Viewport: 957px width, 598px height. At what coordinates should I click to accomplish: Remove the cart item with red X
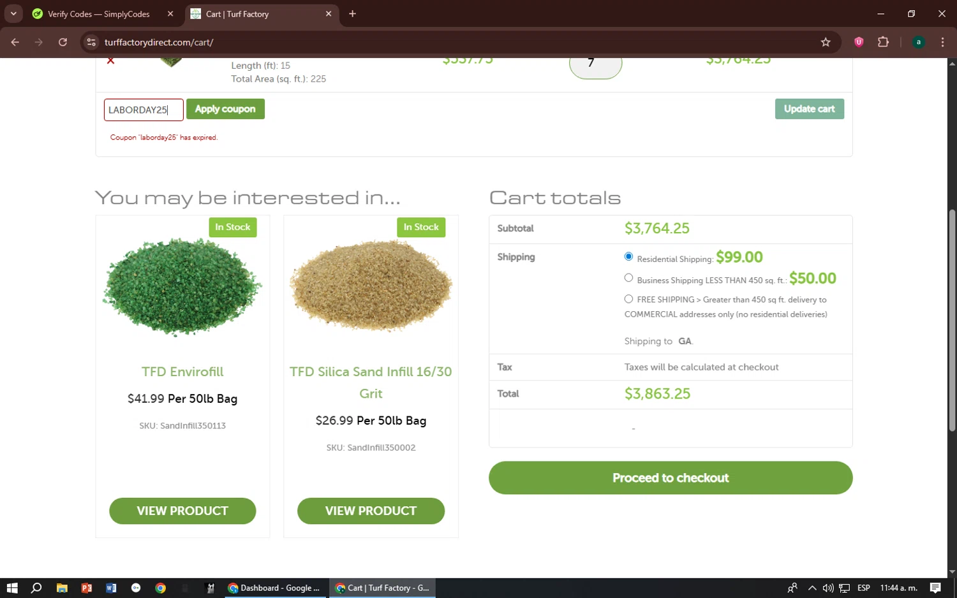pyautogui.click(x=110, y=61)
